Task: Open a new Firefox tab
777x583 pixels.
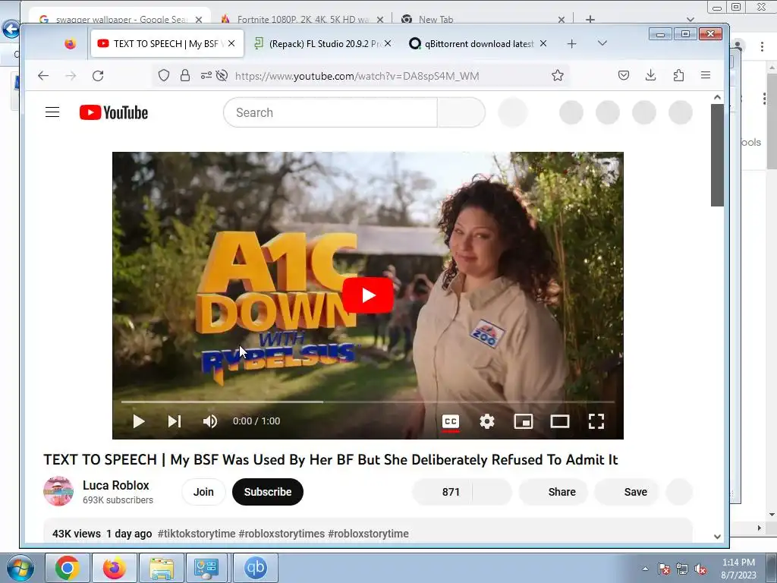Action: pyautogui.click(x=572, y=43)
